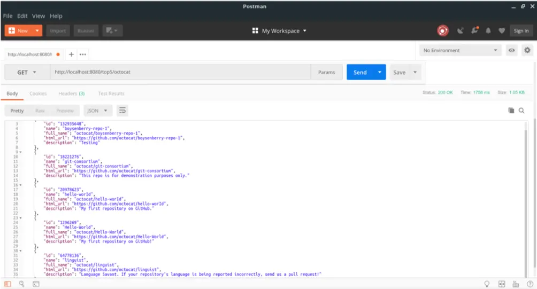Open the Postman console icon
Screen dimensions: 537x289
pos(36,284)
